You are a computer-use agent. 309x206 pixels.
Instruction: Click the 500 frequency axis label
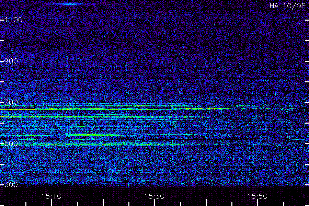click(11, 143)
